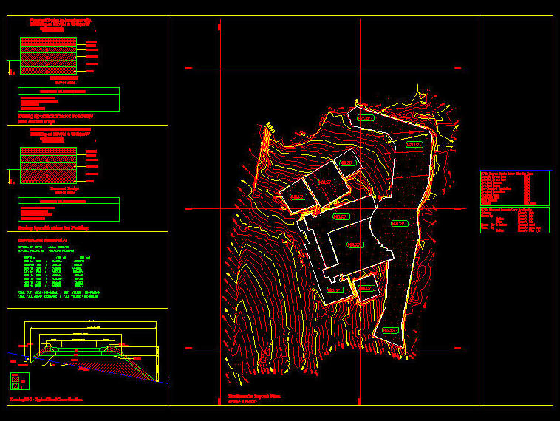Select the lower pavement layers hatch diagram

[x=48, y=165]
